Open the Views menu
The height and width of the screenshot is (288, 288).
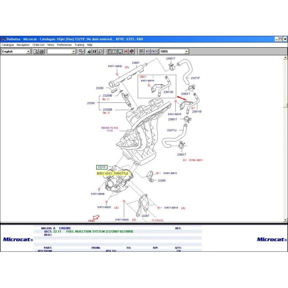[x=51, y=45]
